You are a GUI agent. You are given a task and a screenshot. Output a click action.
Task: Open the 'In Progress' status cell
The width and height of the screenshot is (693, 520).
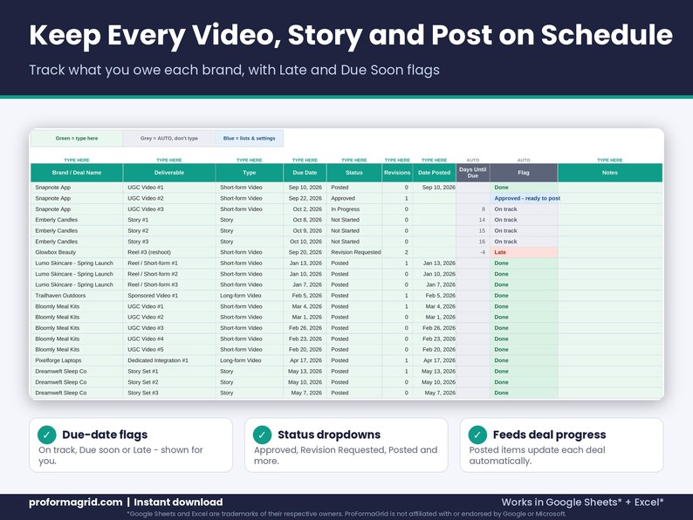click(x=354, y=209)
